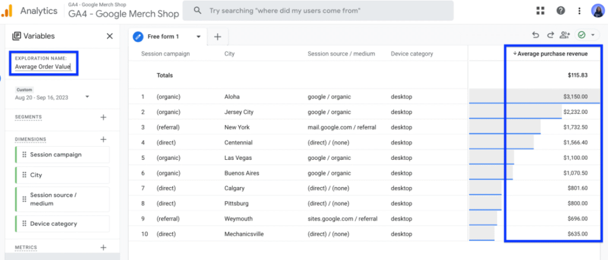Click the $2,232.00 revenue value
Viewport: 608px width, 260px height.
tap(575, 112)
